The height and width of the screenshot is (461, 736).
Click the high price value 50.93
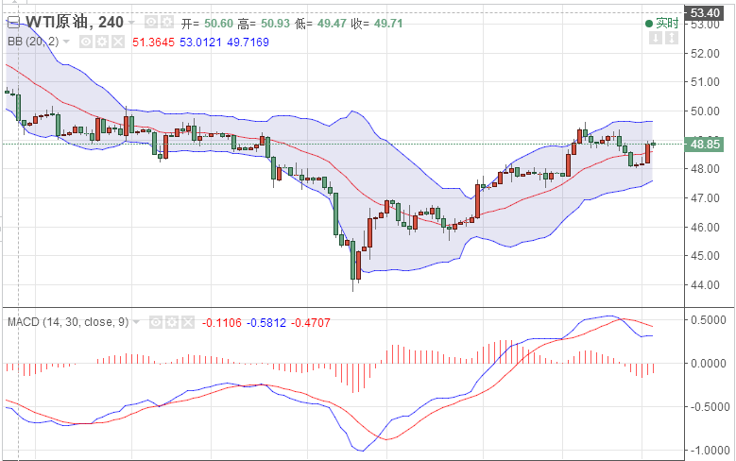(276, 24)
